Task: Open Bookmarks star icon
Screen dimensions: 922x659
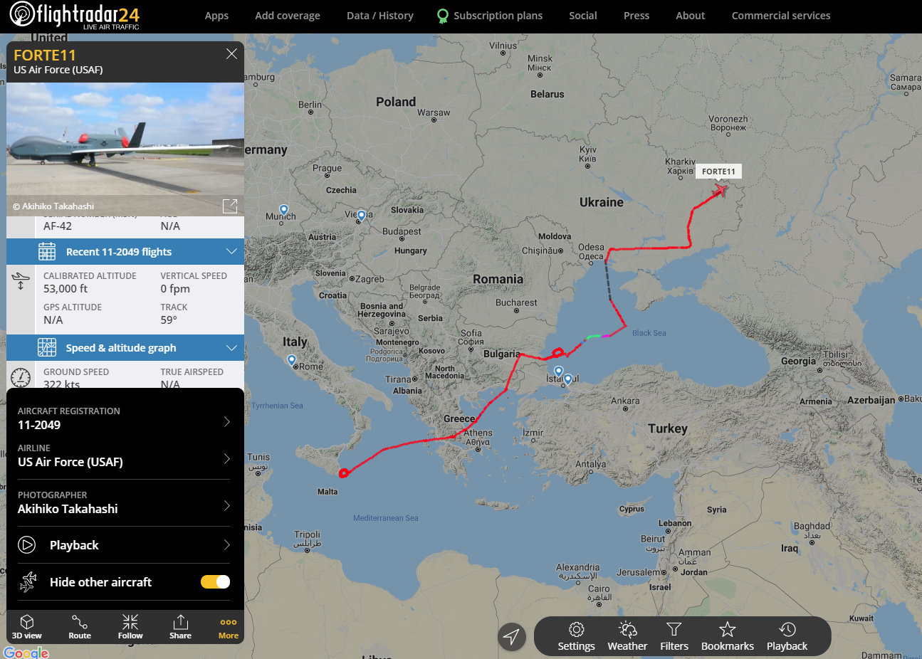Action: tap(727, 636)
